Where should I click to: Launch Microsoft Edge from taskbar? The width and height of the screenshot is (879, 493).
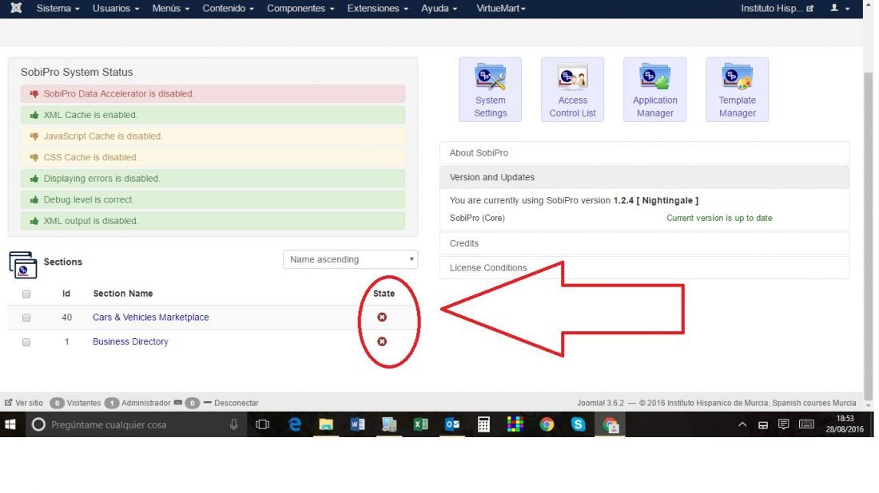click(x=295, y=424)
